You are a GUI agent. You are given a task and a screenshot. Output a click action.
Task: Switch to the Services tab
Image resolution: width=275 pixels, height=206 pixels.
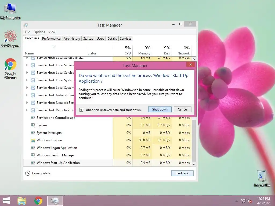126,39
